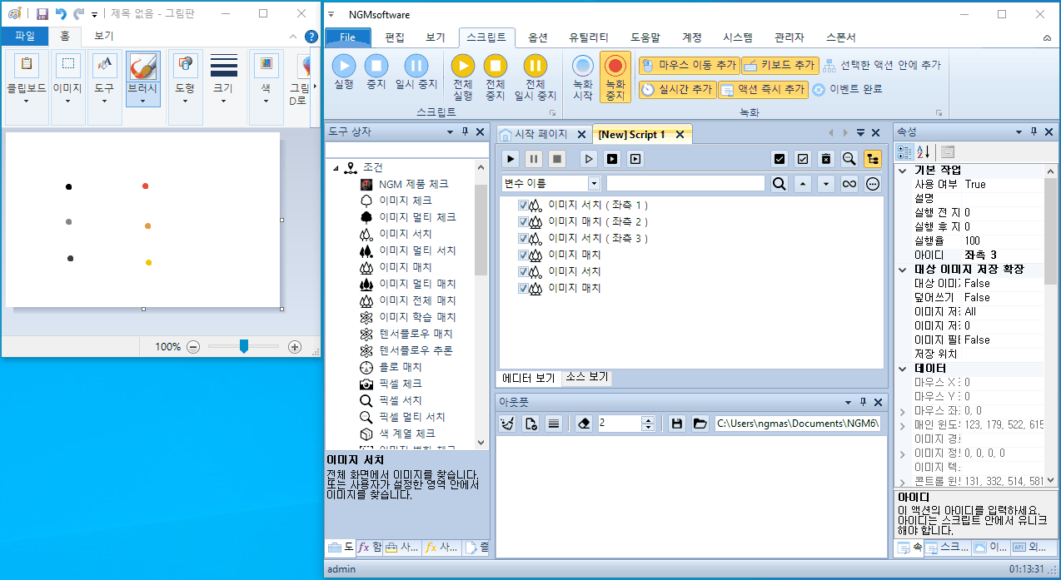This screenshot has height=580, width=1061.
Task: Select NGM 제품 체크 in the toolbox tree
Action: pos(413,184)
